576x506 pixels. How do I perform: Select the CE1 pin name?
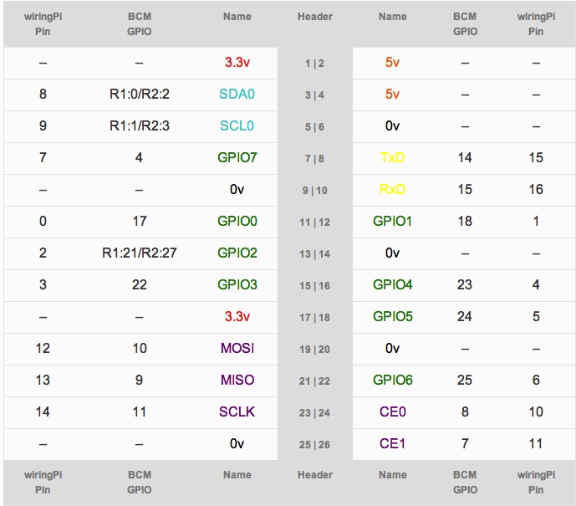(392, 443)
